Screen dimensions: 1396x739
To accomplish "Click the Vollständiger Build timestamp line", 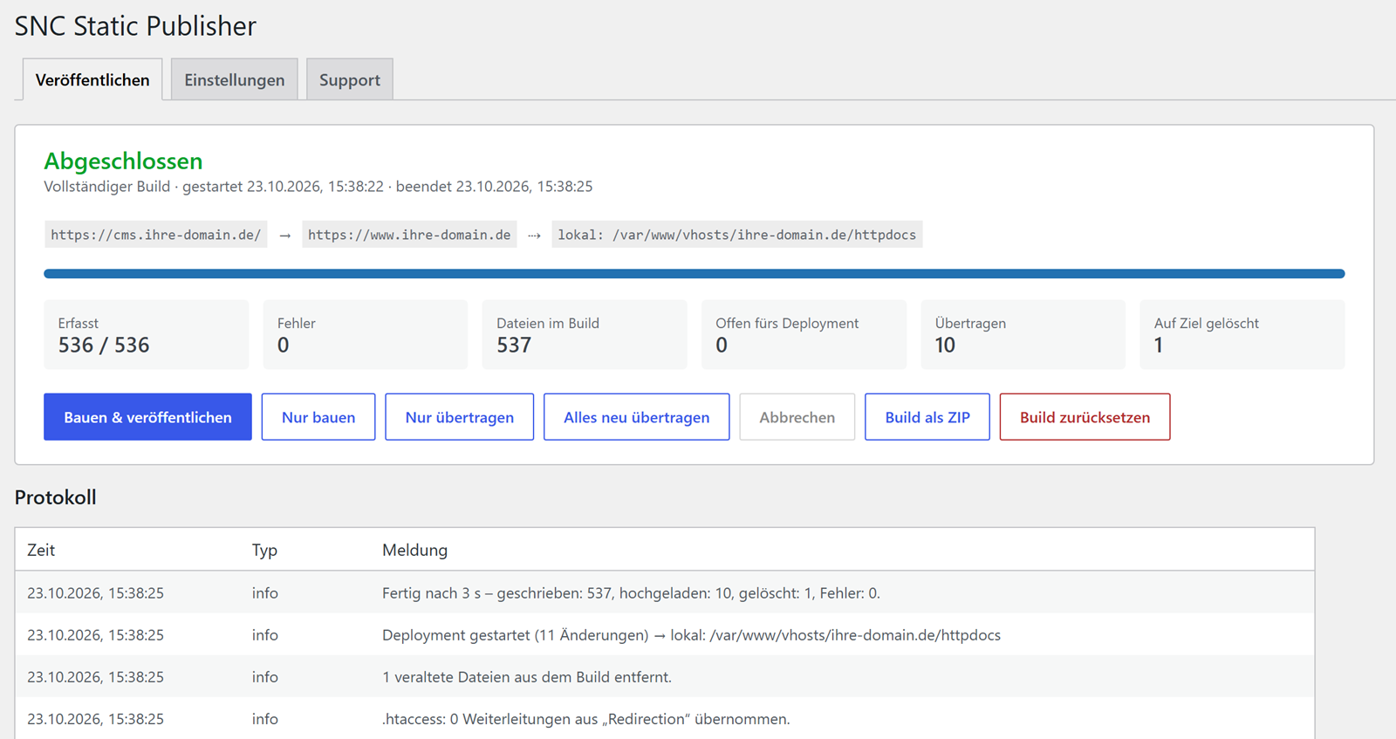I will (318, 187).
